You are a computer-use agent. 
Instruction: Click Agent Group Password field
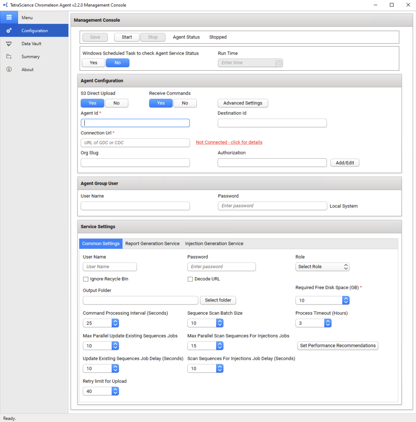(272, 206)
